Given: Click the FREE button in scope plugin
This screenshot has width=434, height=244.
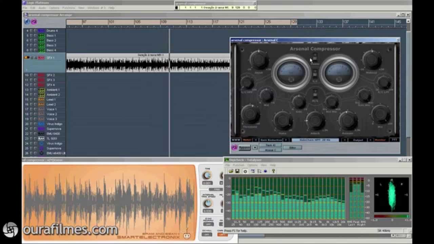Looking at the screenshot, I should [216, 189].
